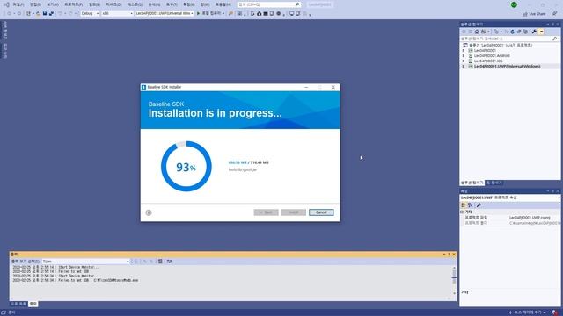Click the 'Failed to get SDB' sdb.exe log line

pos(75,281)
